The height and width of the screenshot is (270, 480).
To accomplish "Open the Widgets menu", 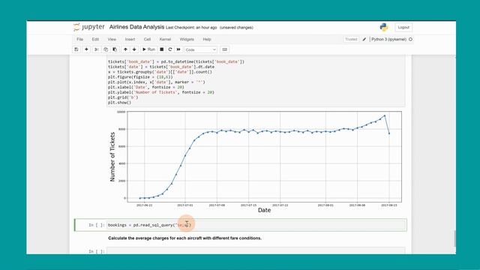I will 187,39.
